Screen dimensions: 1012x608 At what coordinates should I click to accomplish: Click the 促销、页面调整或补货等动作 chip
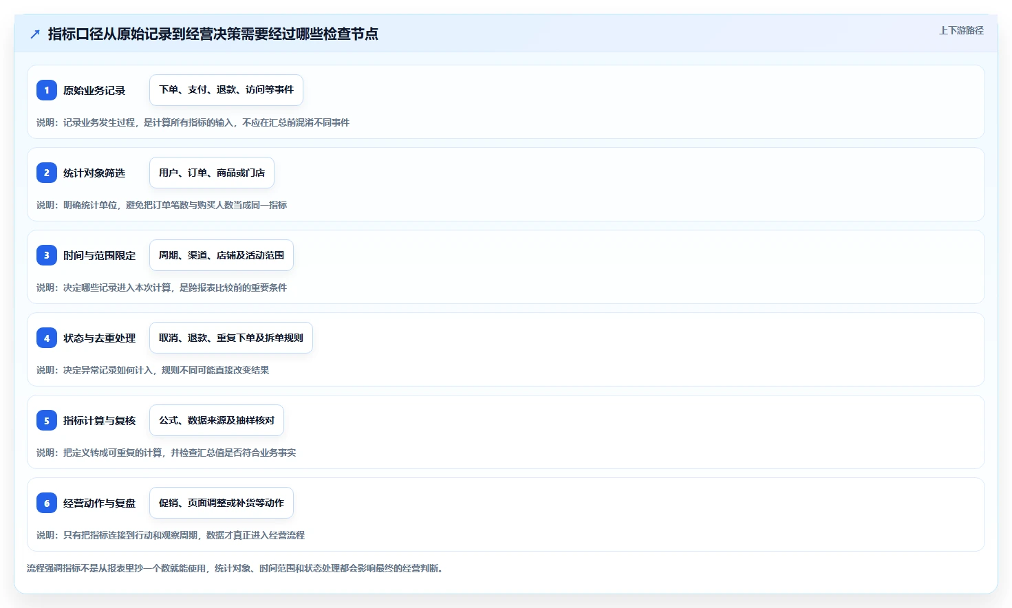(222, 503)
